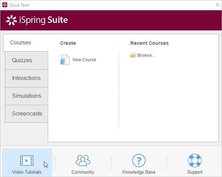Screen dimensions: 222x177
Task: Open the Knowledge Base question mark icon
Action: tap(139, 160)
